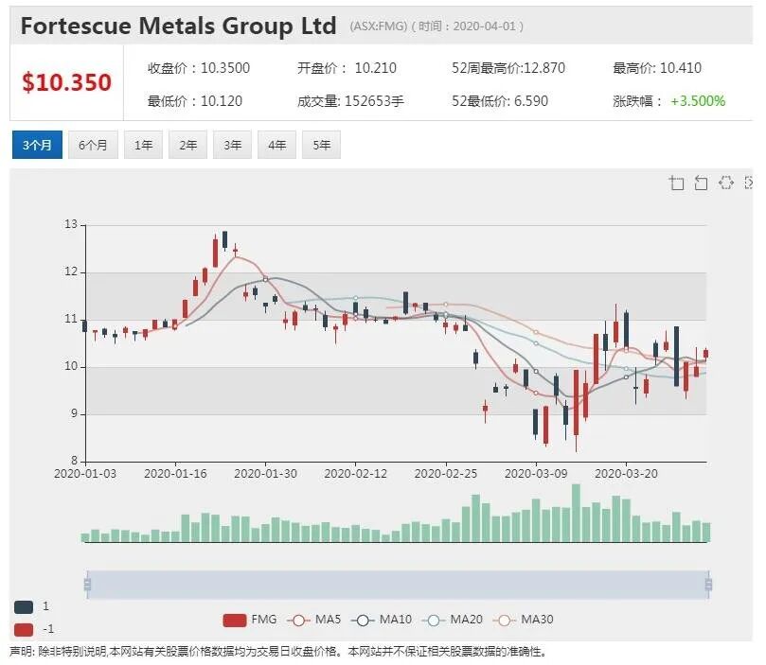Click the 2020-01-03 axis date label
766x665 pixels.
point(85,474)
